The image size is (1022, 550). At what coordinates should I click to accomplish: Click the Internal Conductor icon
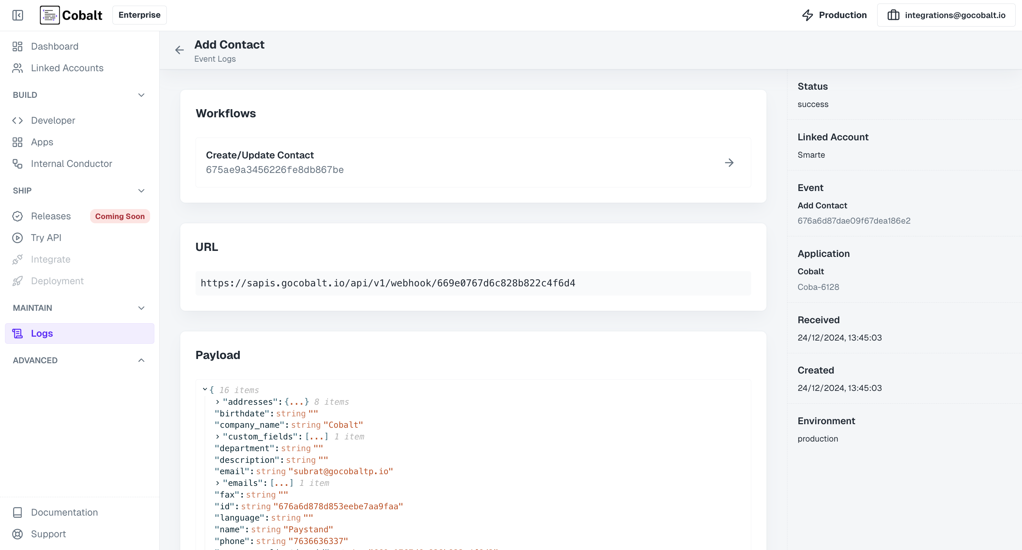[17, 164]
